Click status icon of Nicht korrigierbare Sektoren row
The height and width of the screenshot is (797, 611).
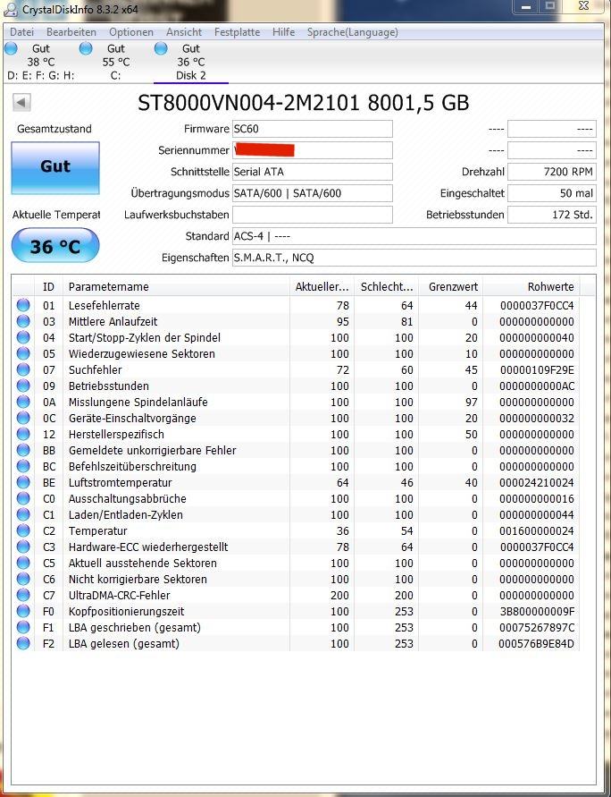tap(23, 579)
